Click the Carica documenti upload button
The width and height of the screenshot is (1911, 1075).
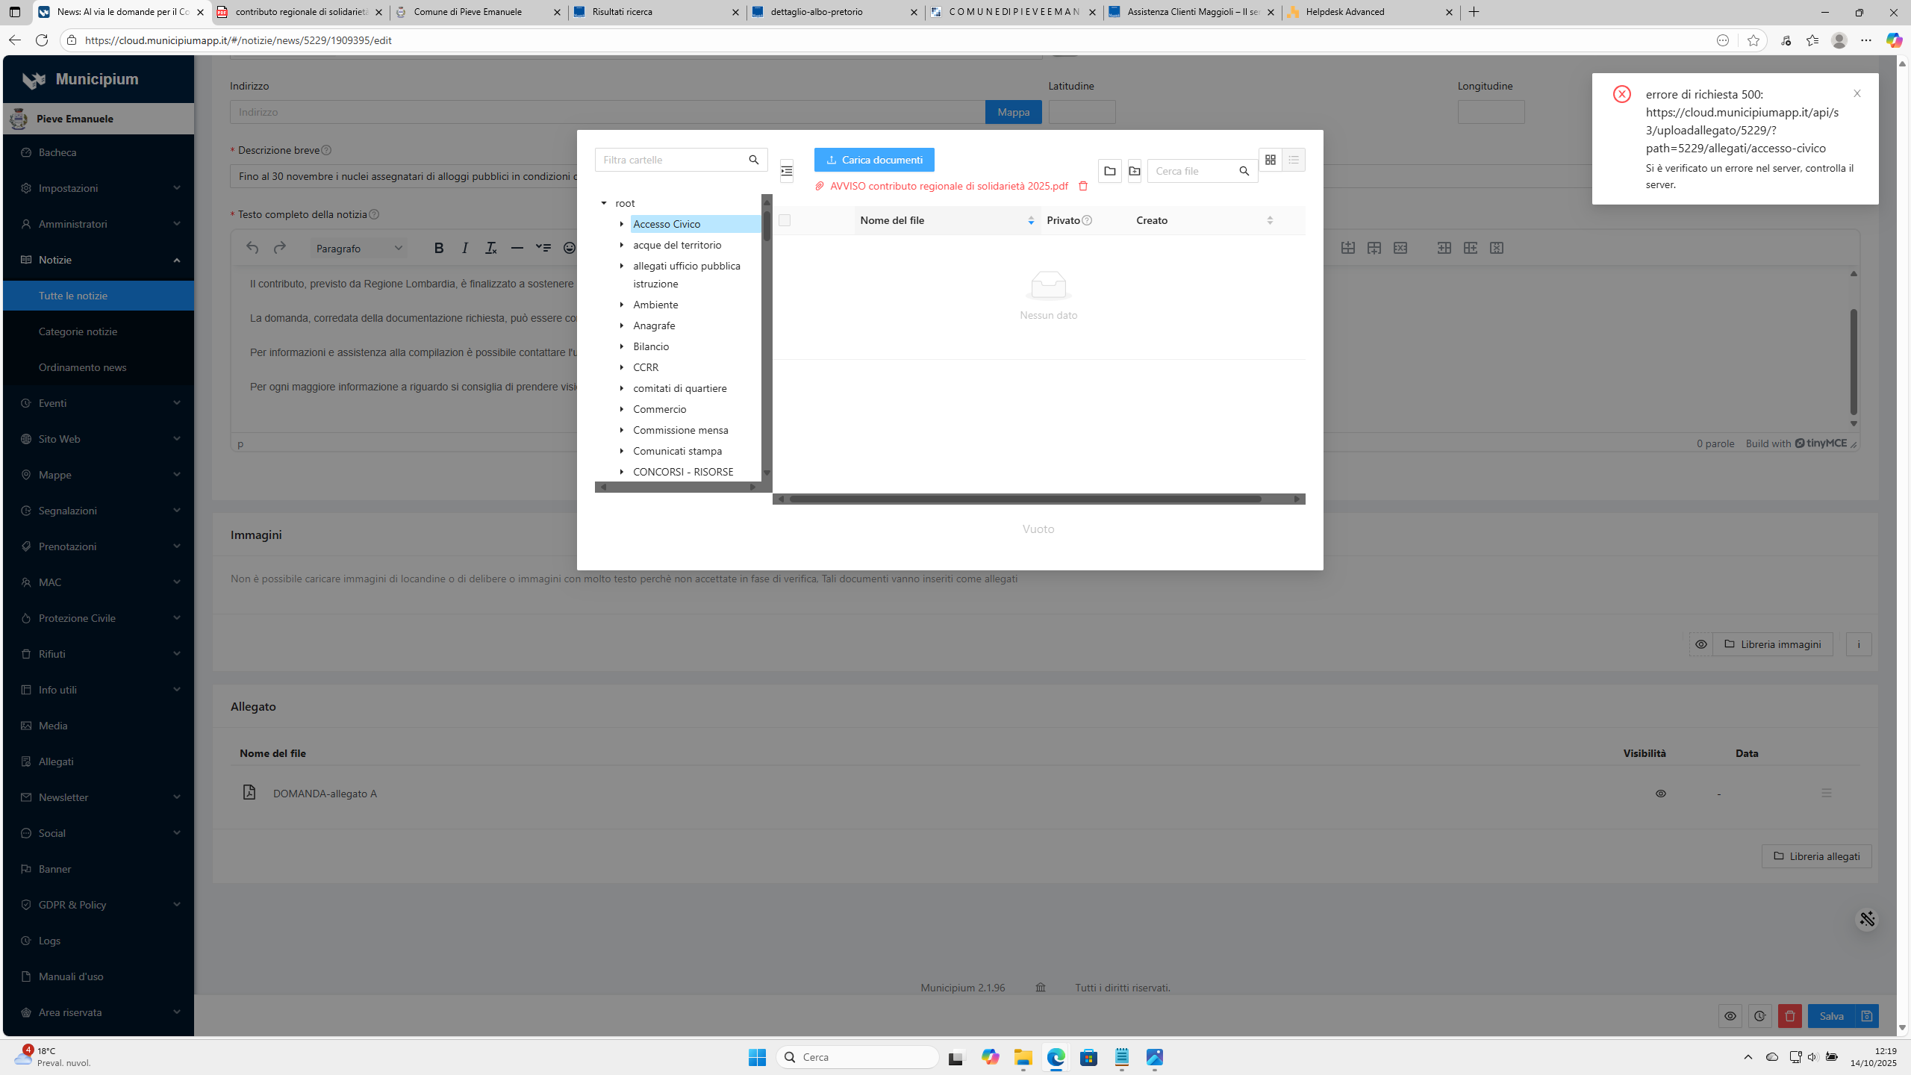tap(873, 160)
